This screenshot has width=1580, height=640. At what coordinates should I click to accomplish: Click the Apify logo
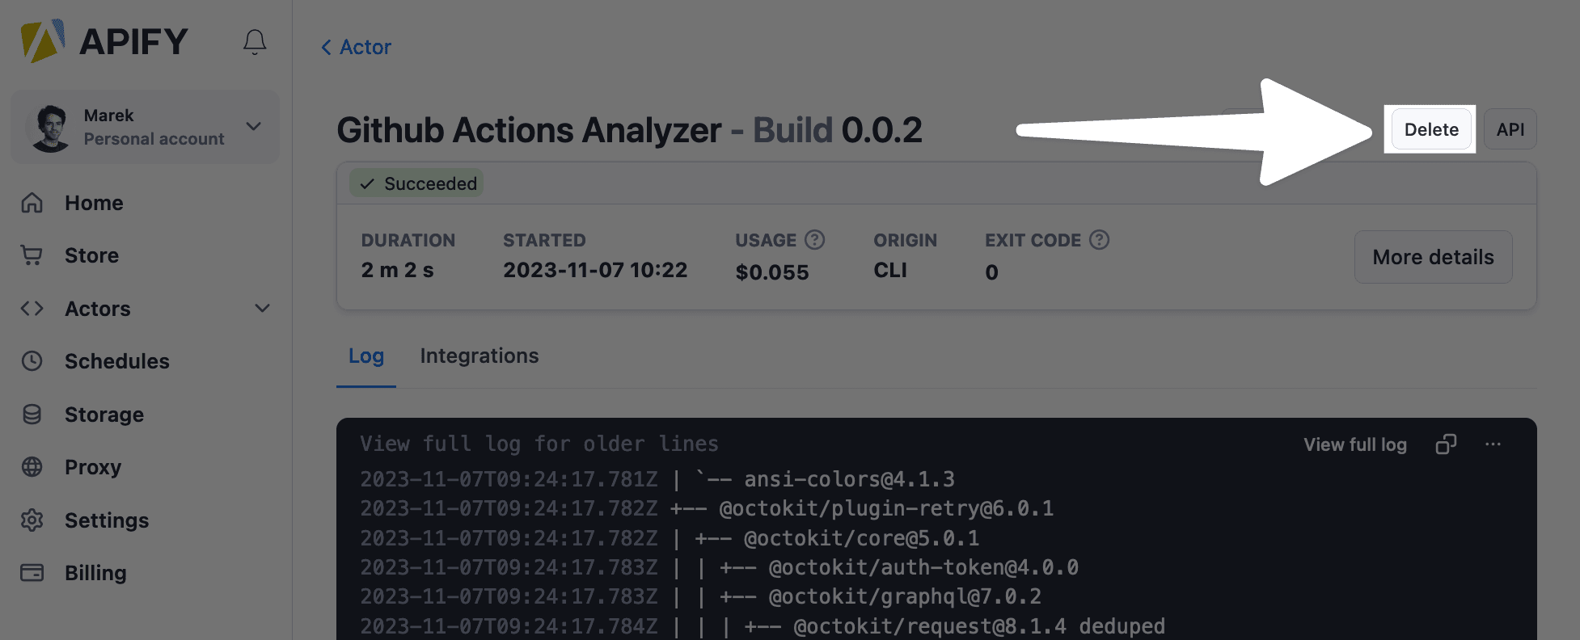[x=104, y=41]
